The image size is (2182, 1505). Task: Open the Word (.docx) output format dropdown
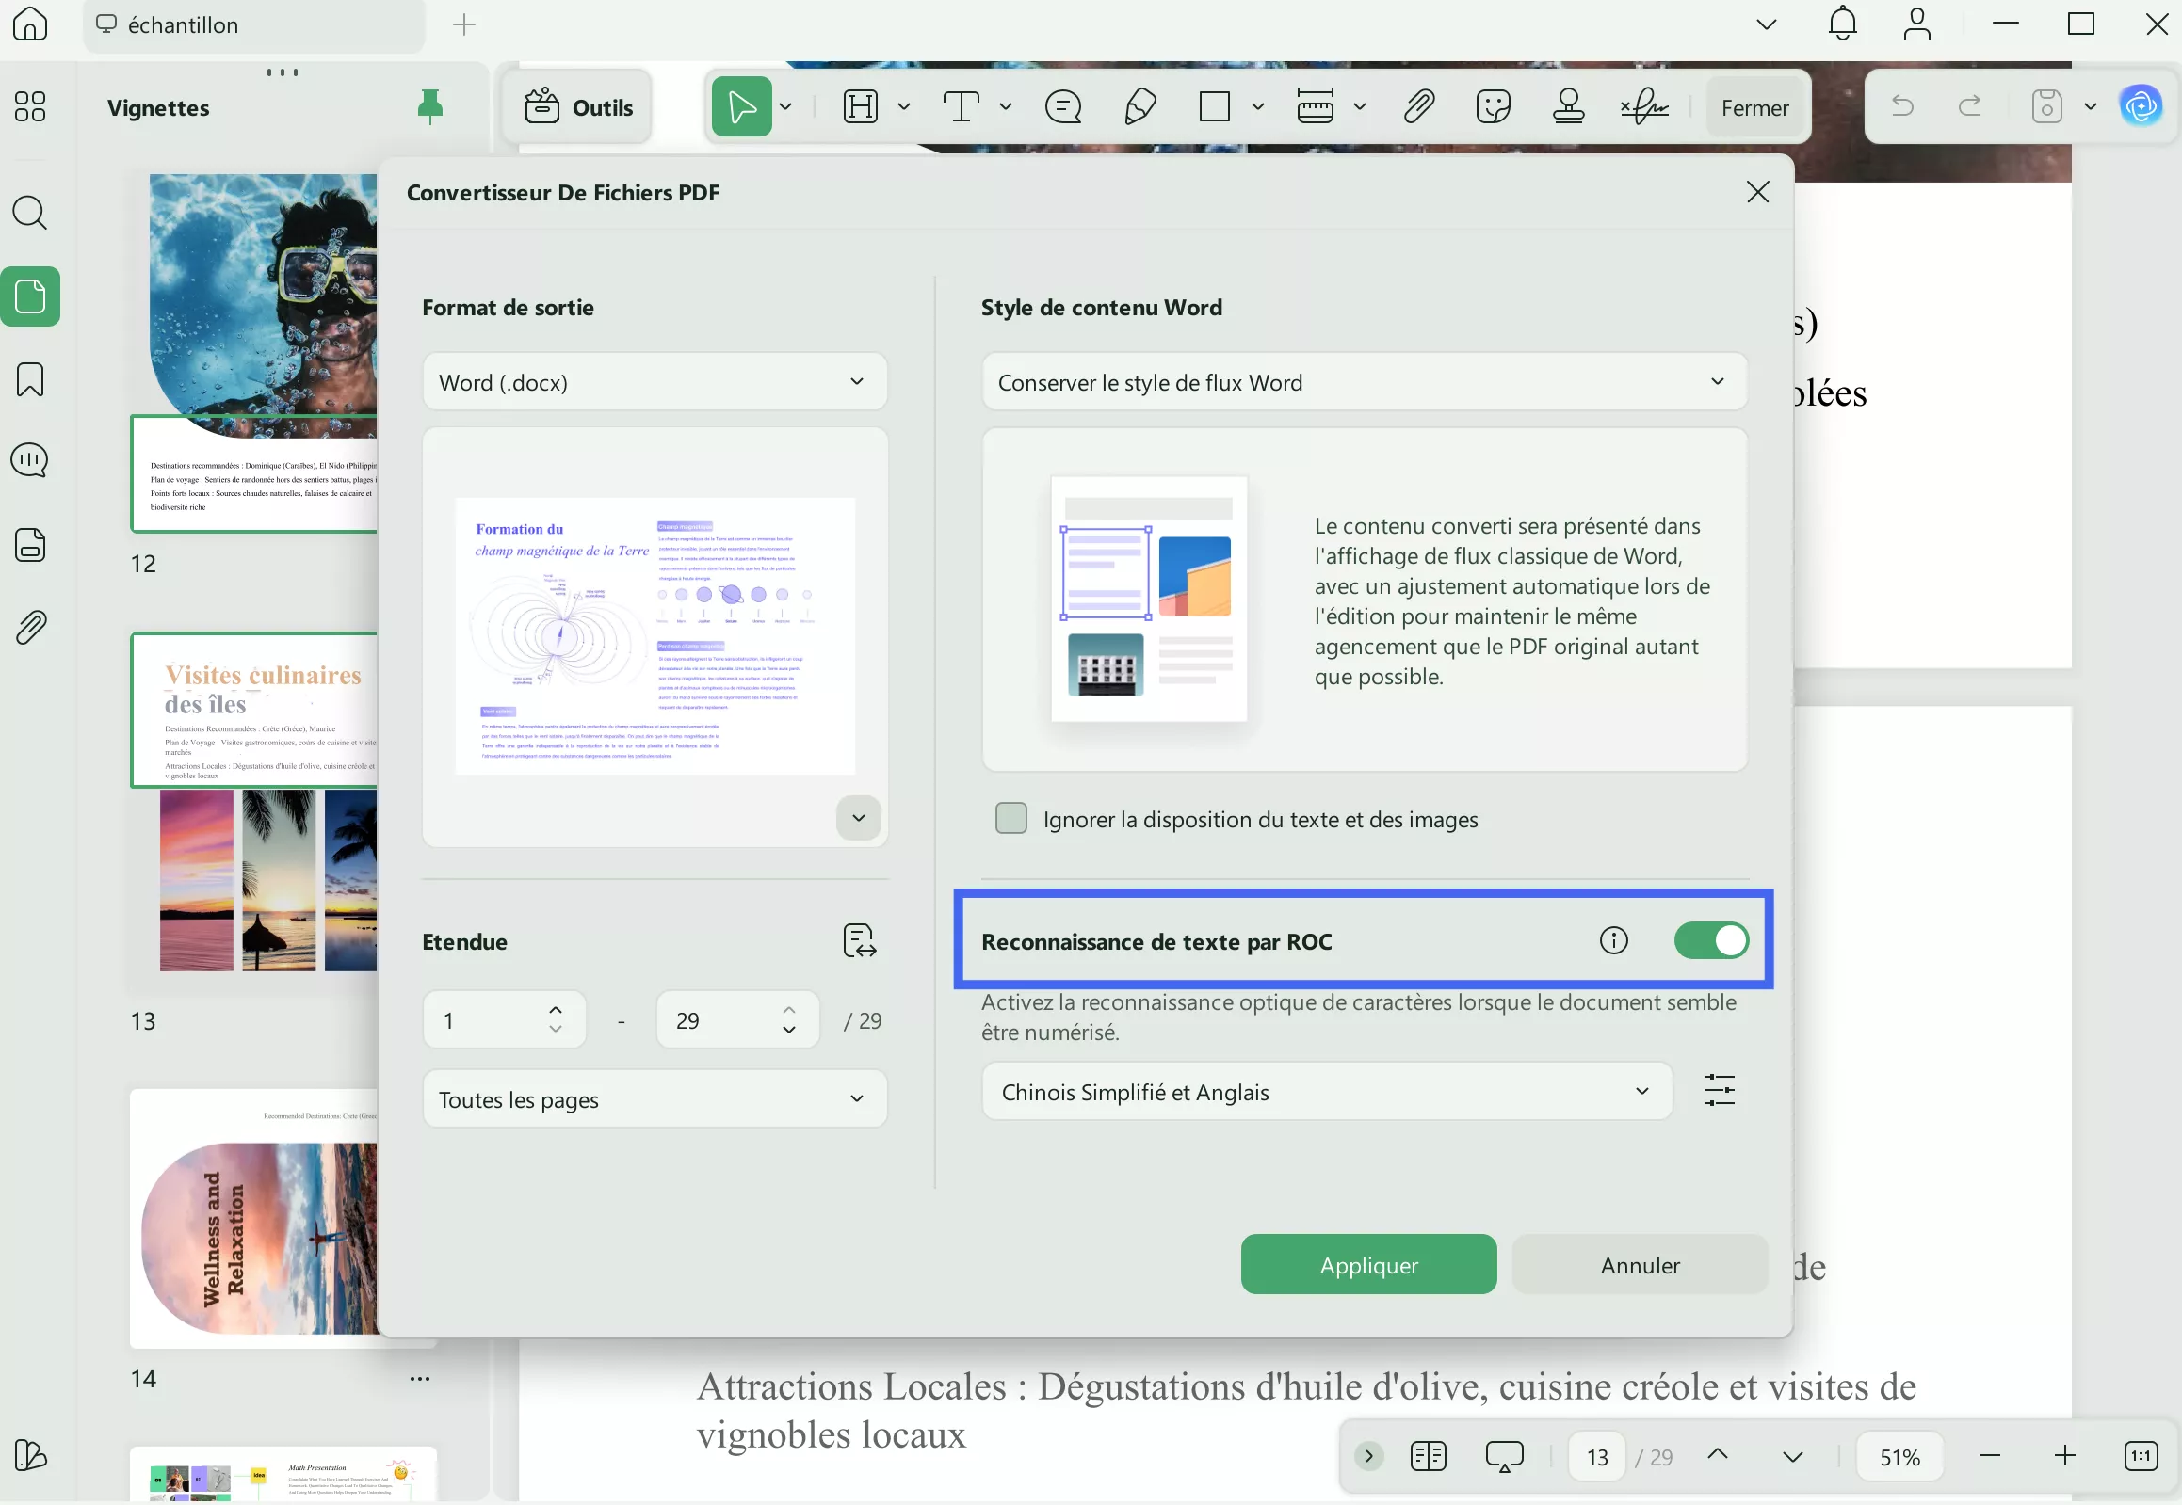[x=654, y=382]
